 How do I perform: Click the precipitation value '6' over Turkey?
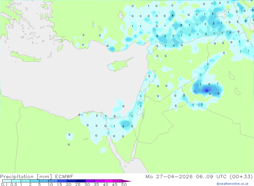(173, 15)
